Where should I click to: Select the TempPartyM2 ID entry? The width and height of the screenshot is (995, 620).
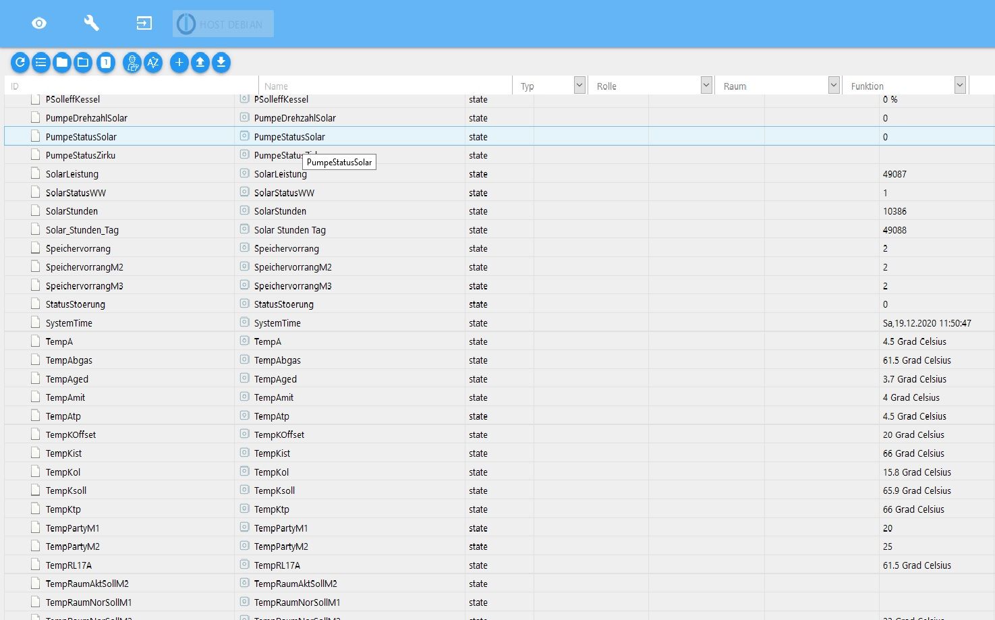(73, 546)
